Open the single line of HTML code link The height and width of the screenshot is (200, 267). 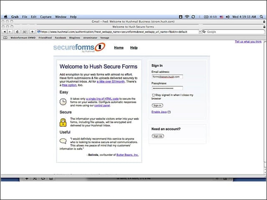pos(102,99)
